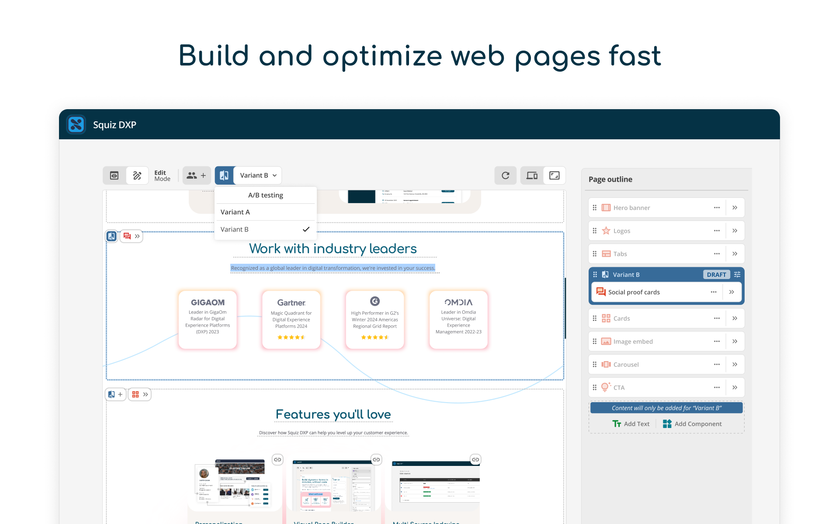Viewport: 839px width, 524px height.
Task: Click the Squiz DXP logo
Action: tap(76, 124)
